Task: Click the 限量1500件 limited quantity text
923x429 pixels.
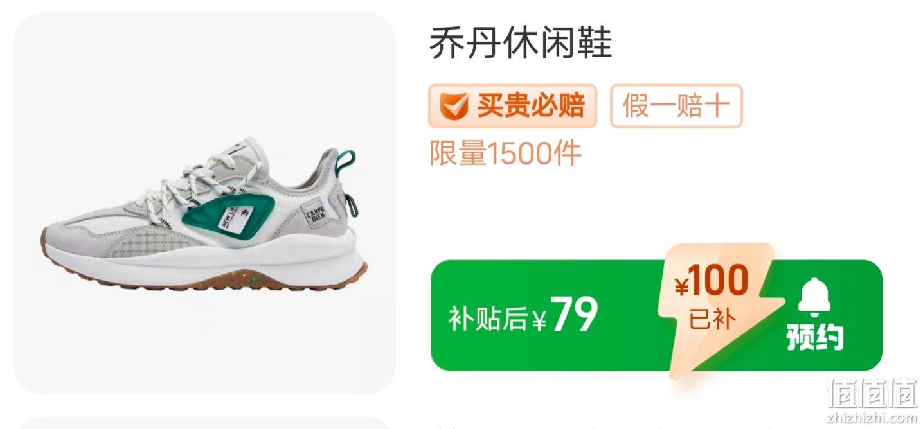Action: [x=505, y=153]
